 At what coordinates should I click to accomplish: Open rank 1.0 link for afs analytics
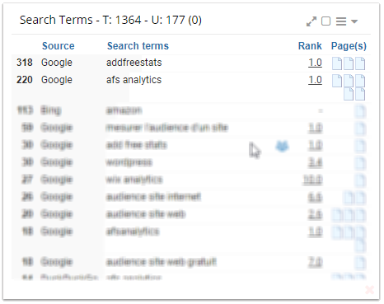point(315,80)
